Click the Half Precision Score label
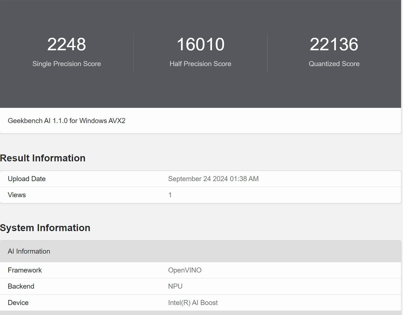 pyautogui.click(x=200, y=64)
